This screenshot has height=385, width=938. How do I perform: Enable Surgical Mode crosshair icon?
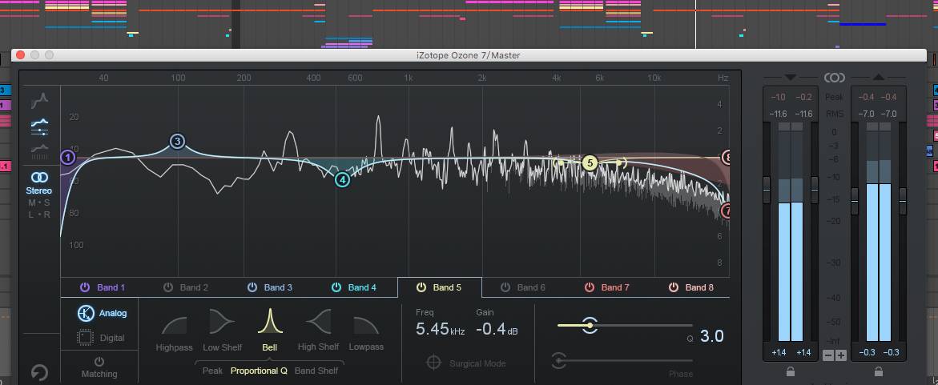pyautogui.click(x=433, y=363)
